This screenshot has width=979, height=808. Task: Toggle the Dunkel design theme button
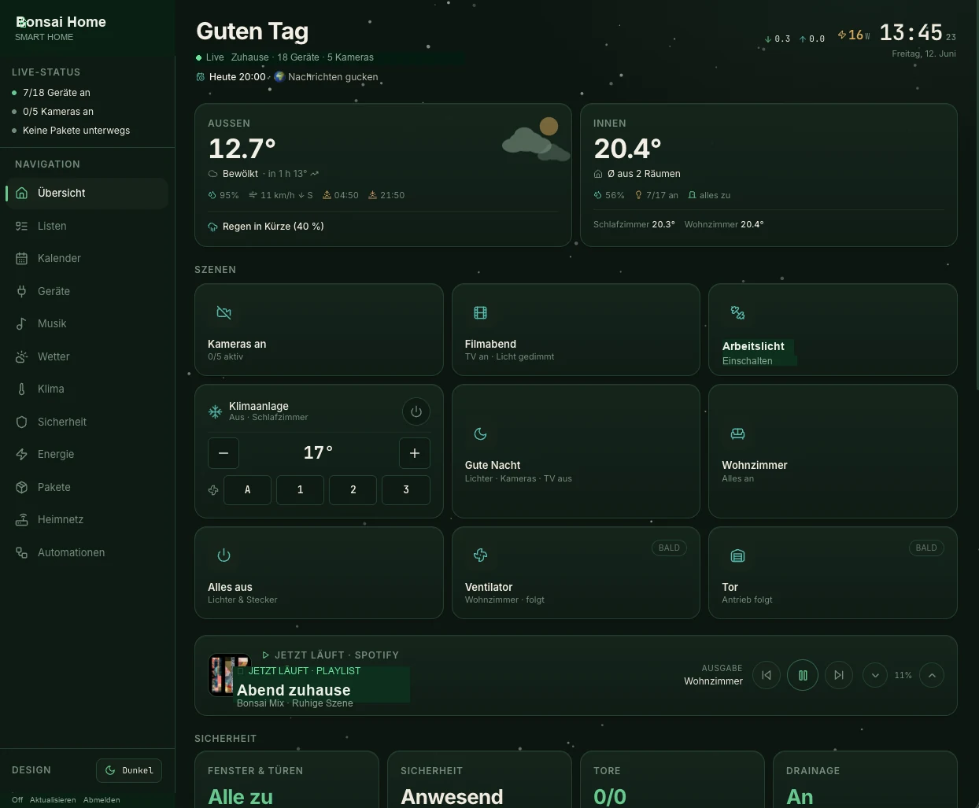[x=129, y=770]
